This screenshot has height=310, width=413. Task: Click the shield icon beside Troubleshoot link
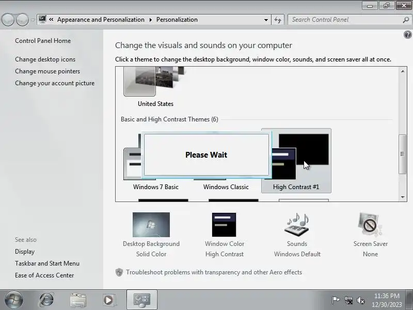(x=119, y=272)
